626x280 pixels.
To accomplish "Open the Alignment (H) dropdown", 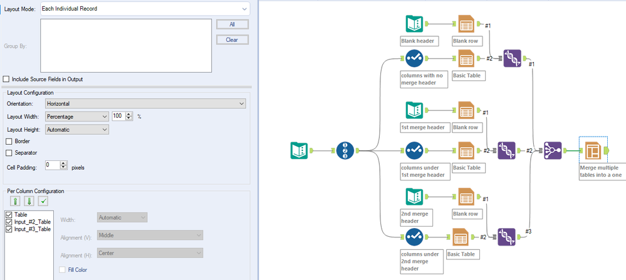I will (150, 253).
